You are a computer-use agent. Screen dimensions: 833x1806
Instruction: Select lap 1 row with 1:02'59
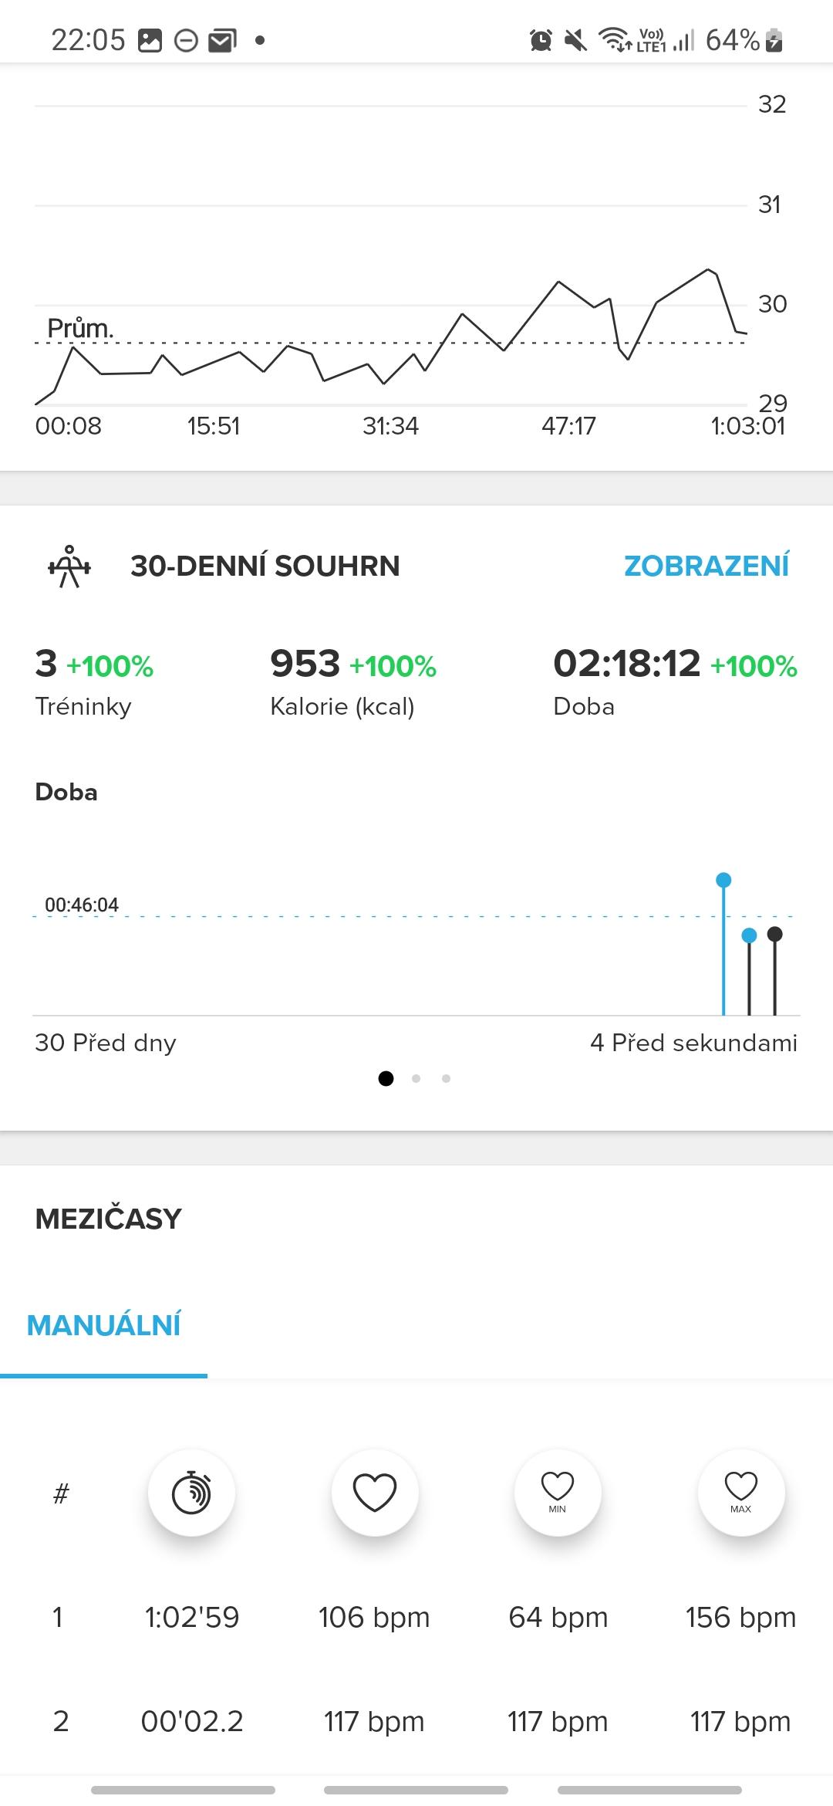416,1618
